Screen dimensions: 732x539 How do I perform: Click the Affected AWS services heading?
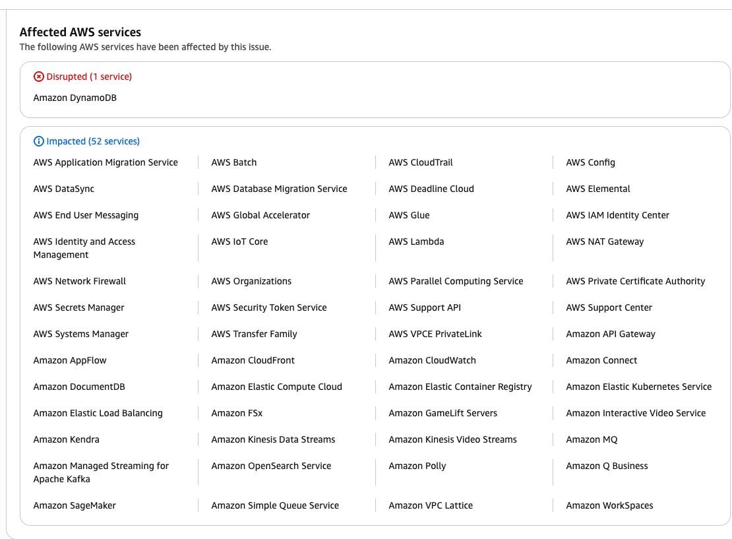click(x=80, y=32)
